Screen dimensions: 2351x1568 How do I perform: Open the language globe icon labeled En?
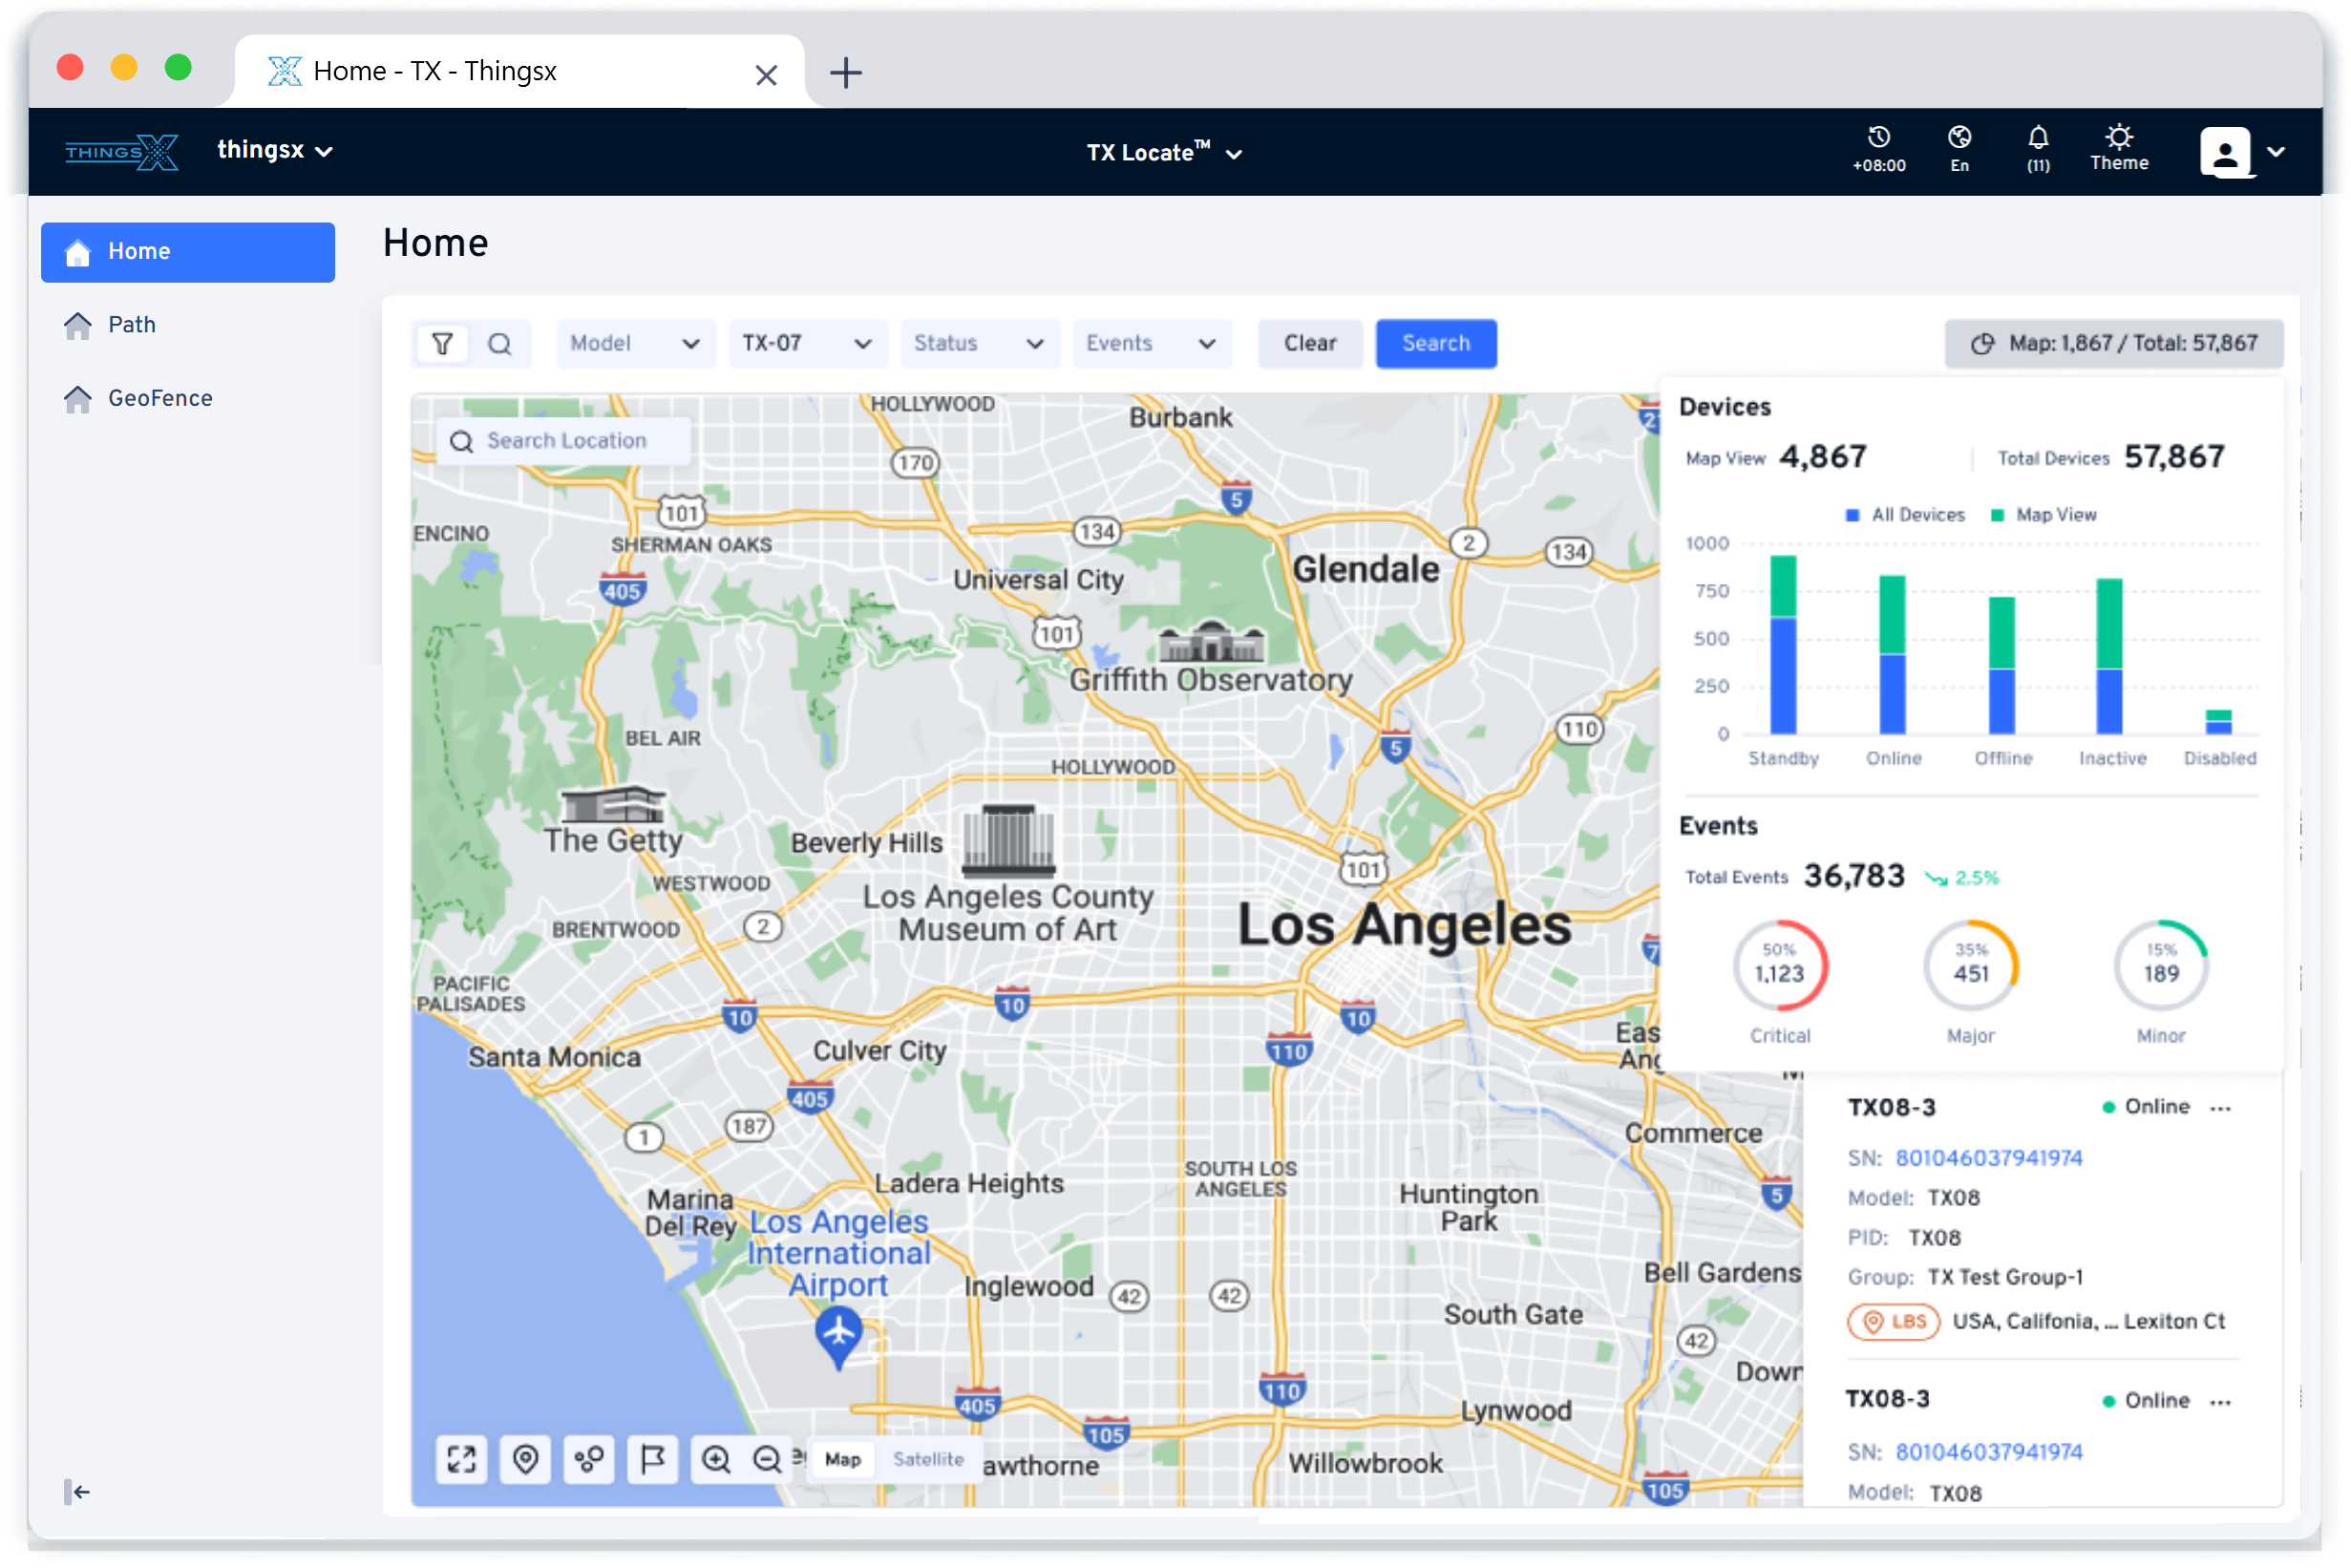(x=1959, y=138)
